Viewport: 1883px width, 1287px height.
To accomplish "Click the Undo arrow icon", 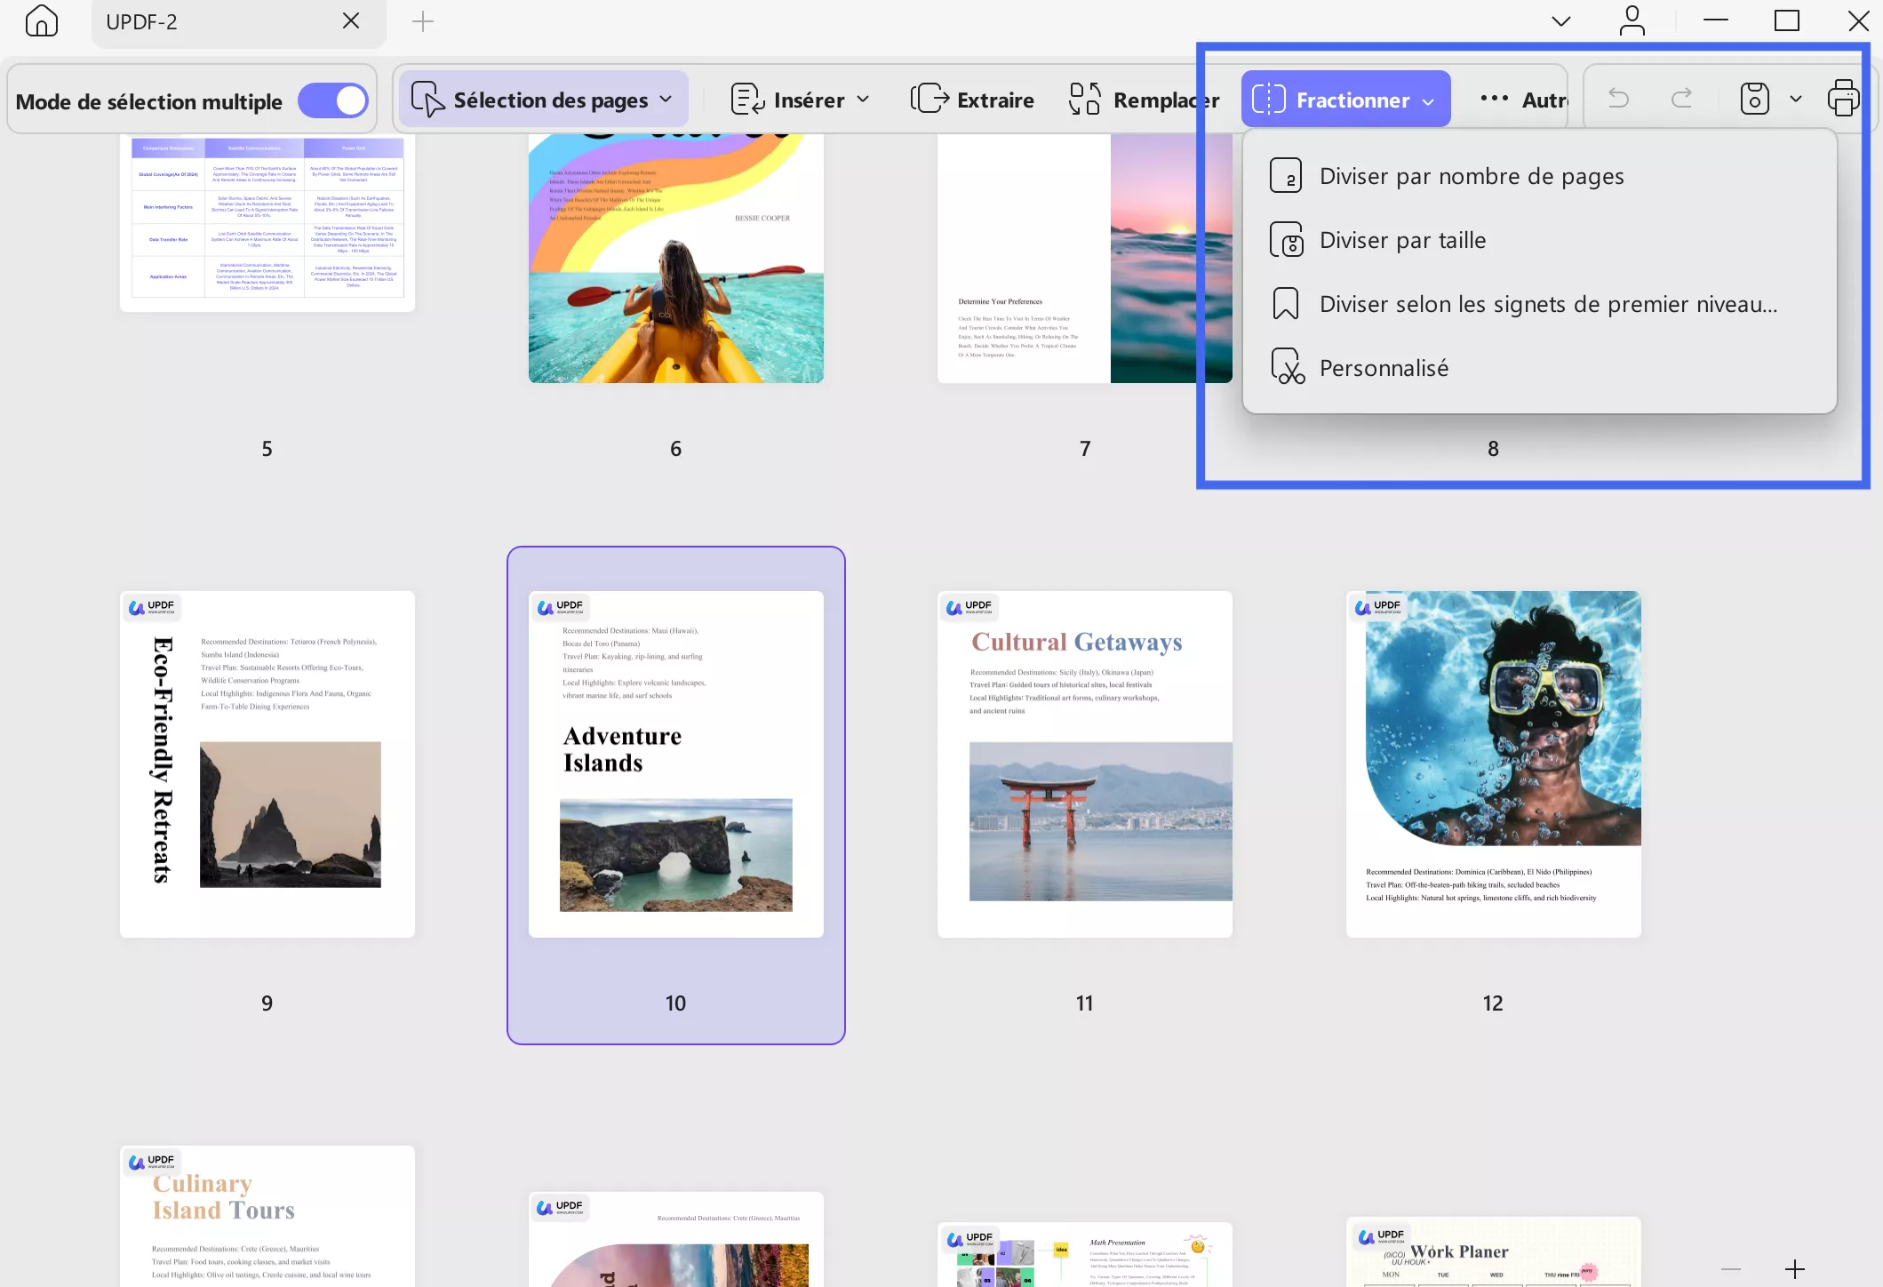I will (1618, 99).
